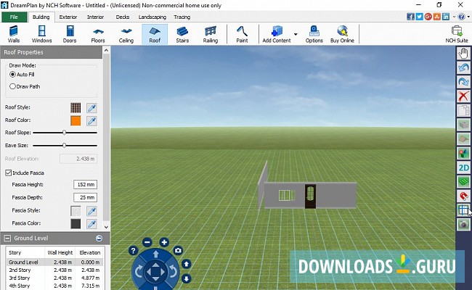
Task: Rotate view right on navigation wheel
Action: click(173, 272)
